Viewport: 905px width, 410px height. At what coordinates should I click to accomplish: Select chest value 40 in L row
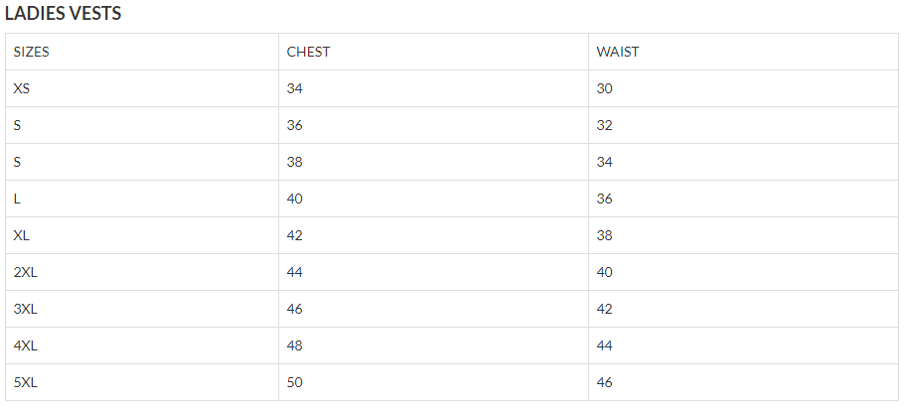(x=295, y=199)
